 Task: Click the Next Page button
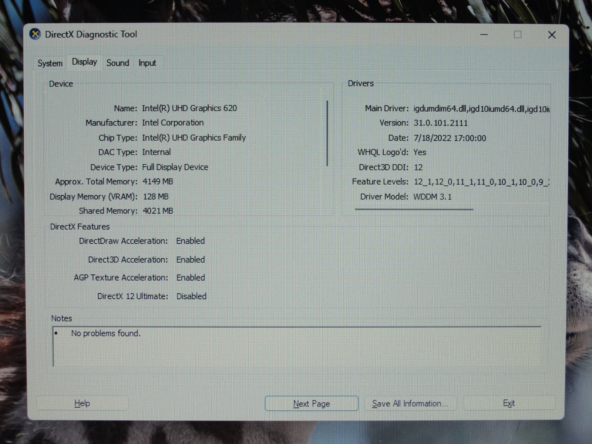tap(312, 404)
